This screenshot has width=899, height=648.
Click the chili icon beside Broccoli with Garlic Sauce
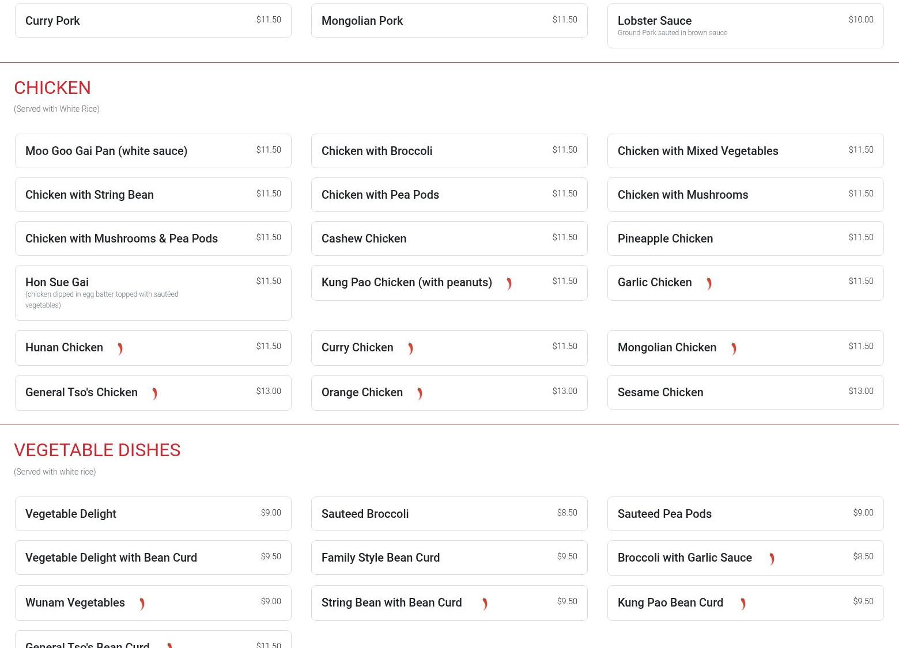[772, 559]
